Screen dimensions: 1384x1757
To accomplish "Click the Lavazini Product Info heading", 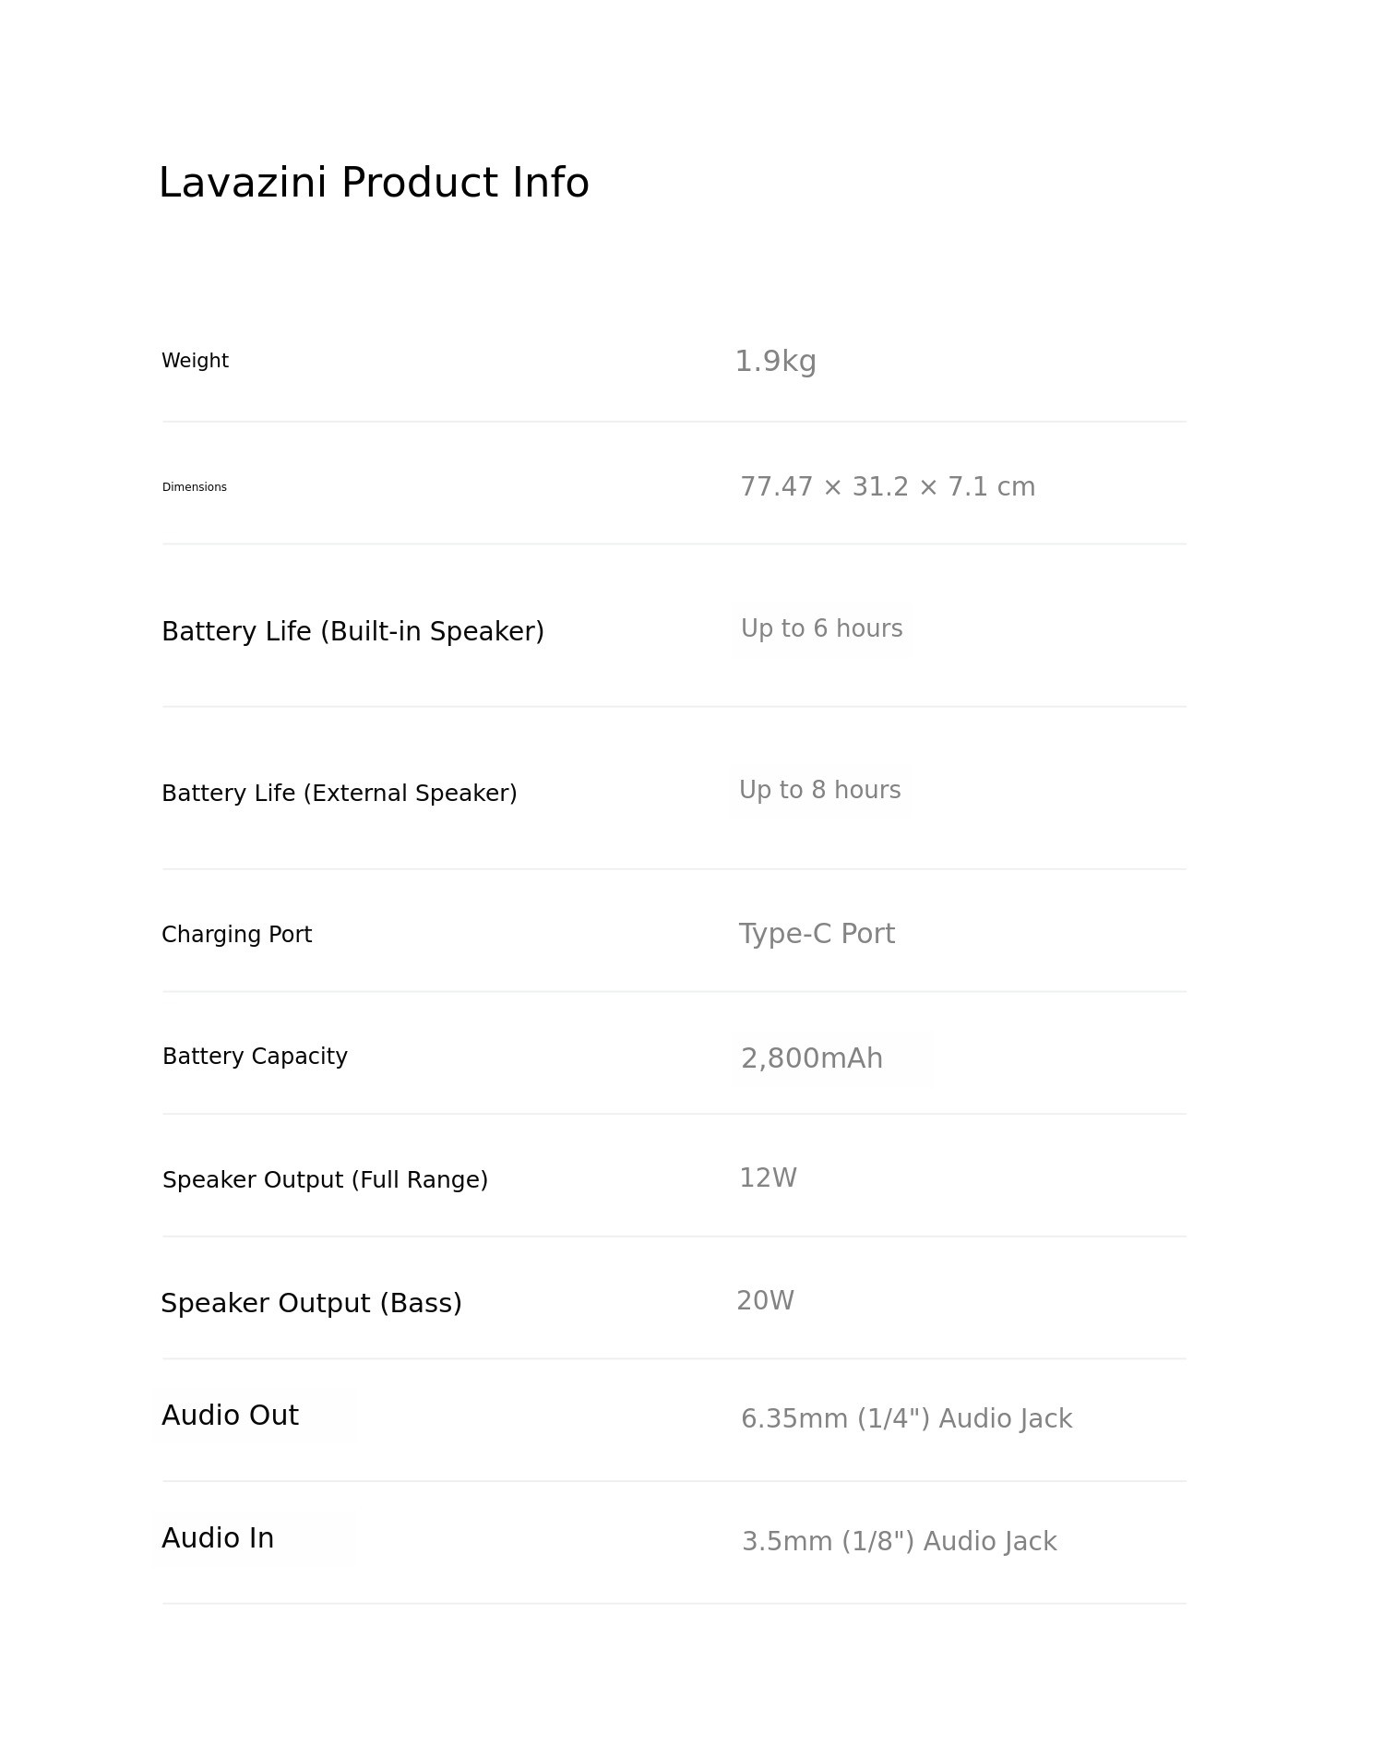I will point(374,183).
